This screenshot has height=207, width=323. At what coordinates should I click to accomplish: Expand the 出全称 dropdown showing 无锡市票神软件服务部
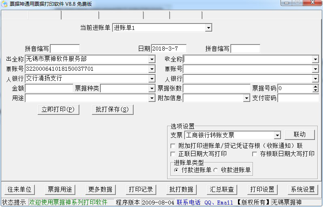(x=152, y=59)
